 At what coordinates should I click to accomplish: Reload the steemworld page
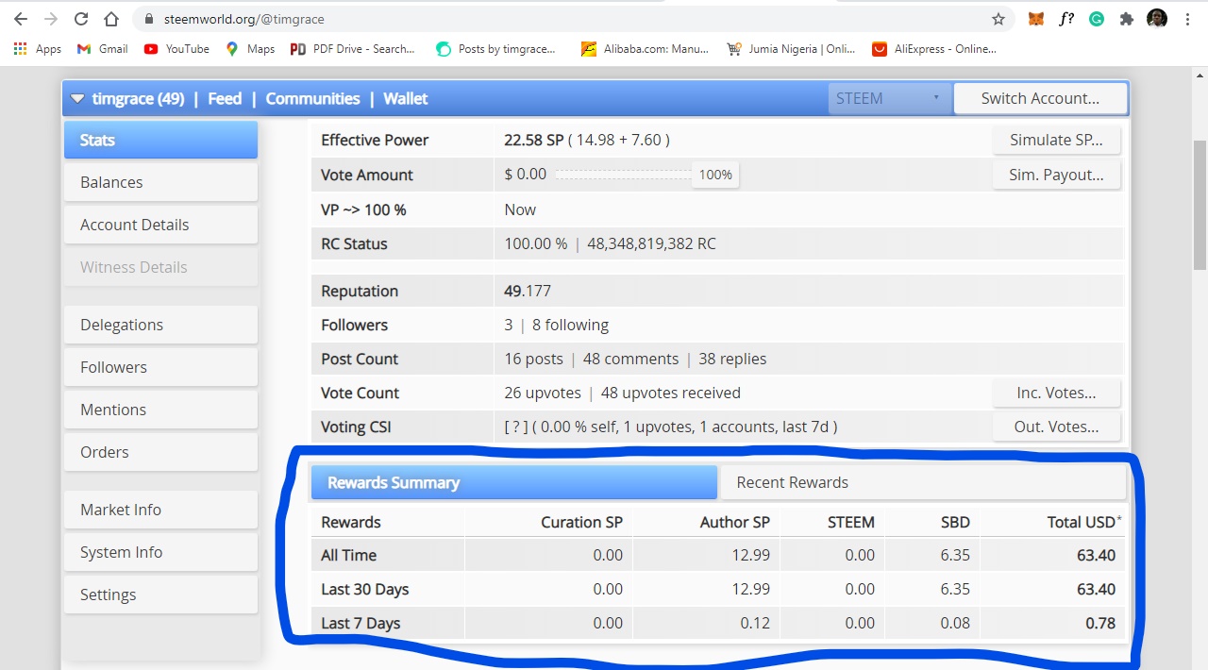[x=81, y=19]
